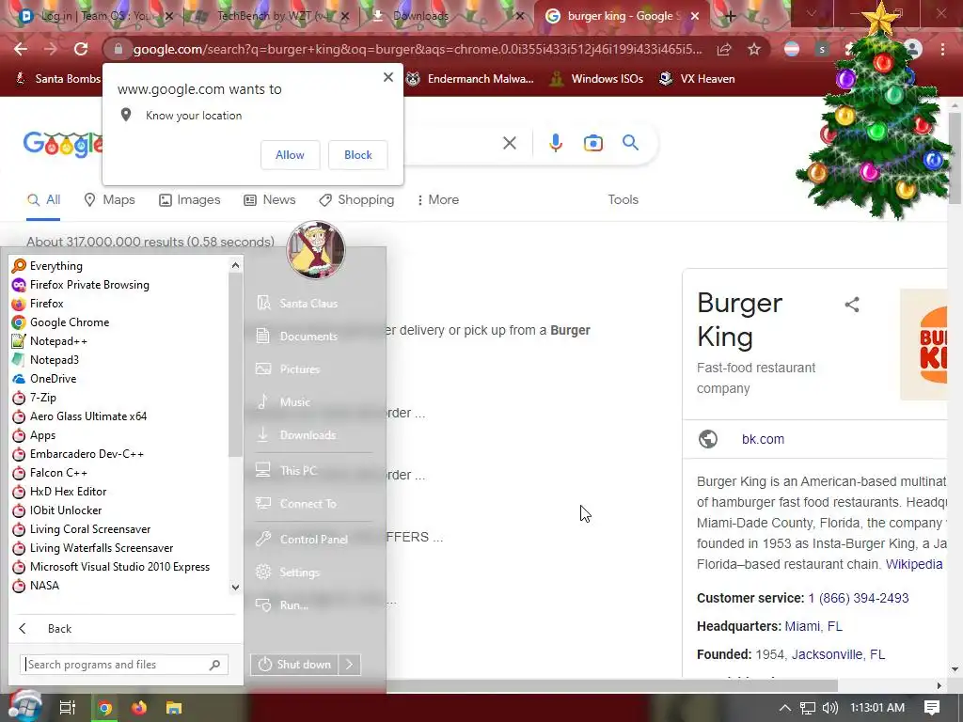This screenshot has width=963, height=722.
Task: Click the Chrome back arrow
Action: point(21,49)
